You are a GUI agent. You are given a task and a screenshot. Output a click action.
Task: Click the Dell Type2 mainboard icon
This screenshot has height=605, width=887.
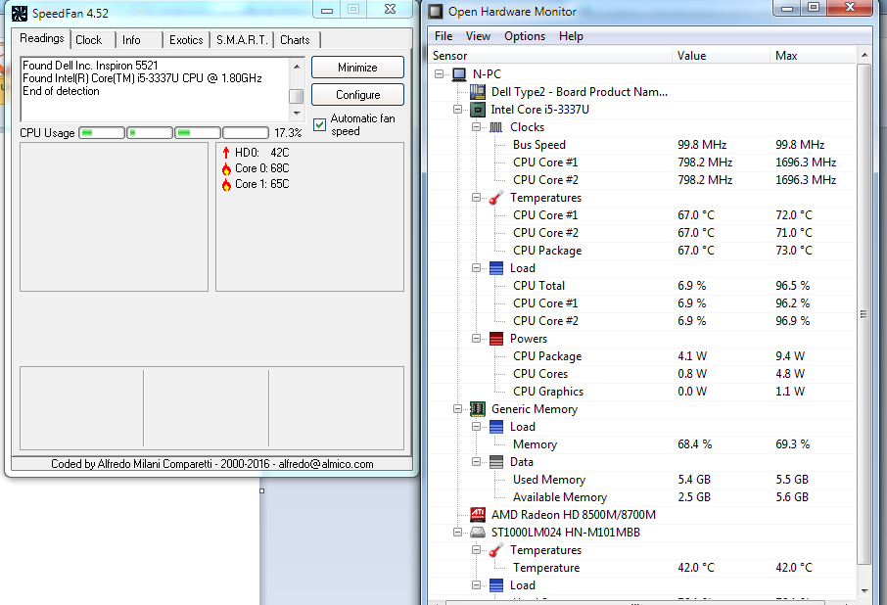(478, 92)
